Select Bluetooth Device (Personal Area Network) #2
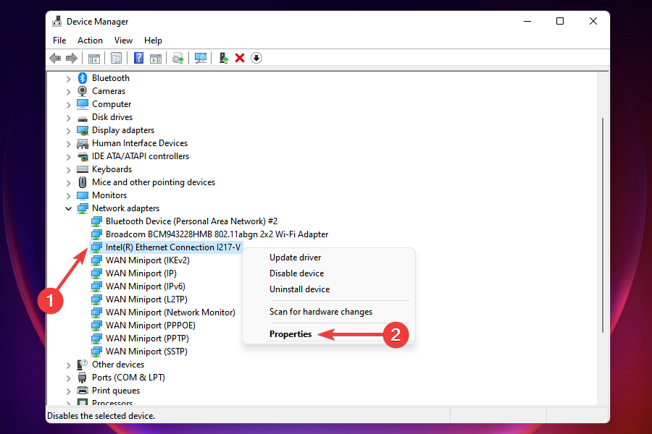This screenshot has width=652, height=434. (191, 221)
